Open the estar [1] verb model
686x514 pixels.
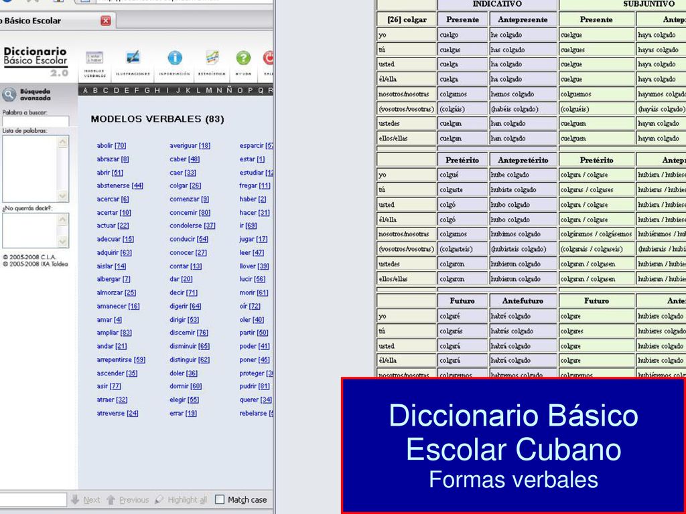(252, 159)
